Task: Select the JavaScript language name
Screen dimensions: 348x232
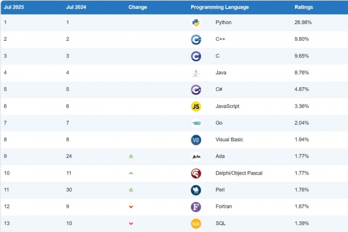Action: point(227,106)
